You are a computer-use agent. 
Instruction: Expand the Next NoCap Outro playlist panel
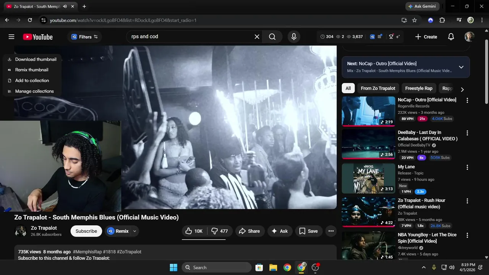pyautogui.click(x=461, y=67)
